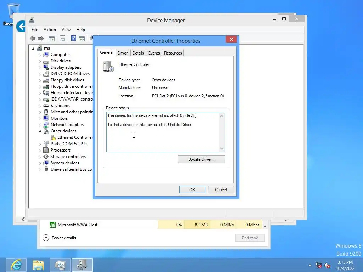Click the Storage controllers icon

coord(46,157)
